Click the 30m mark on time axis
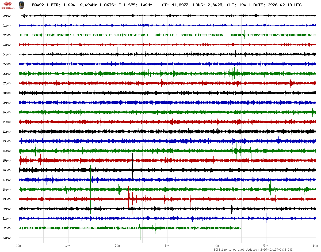Screen dimensions: 321x252 tap(167, 246)
